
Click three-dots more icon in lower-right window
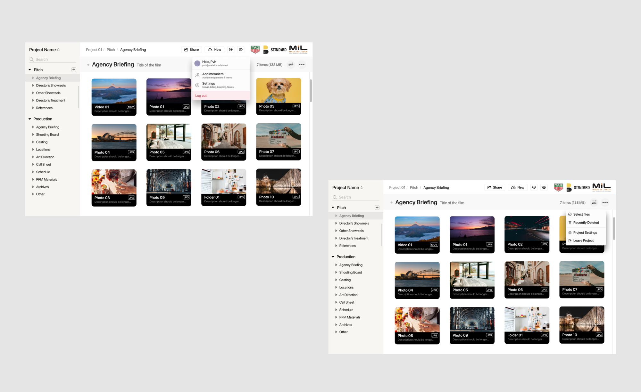point(605,202)
